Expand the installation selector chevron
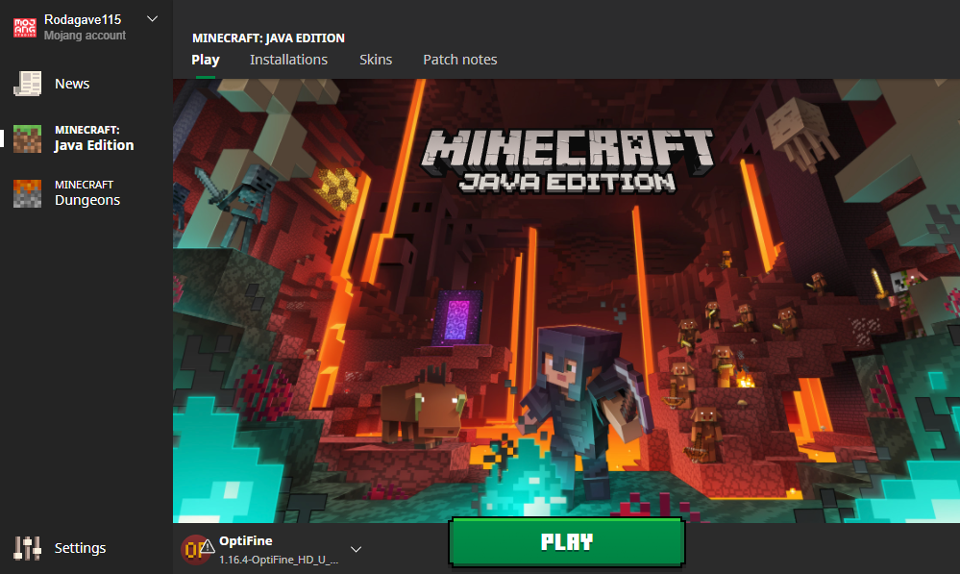960x574 pixels. pos(356,549)
